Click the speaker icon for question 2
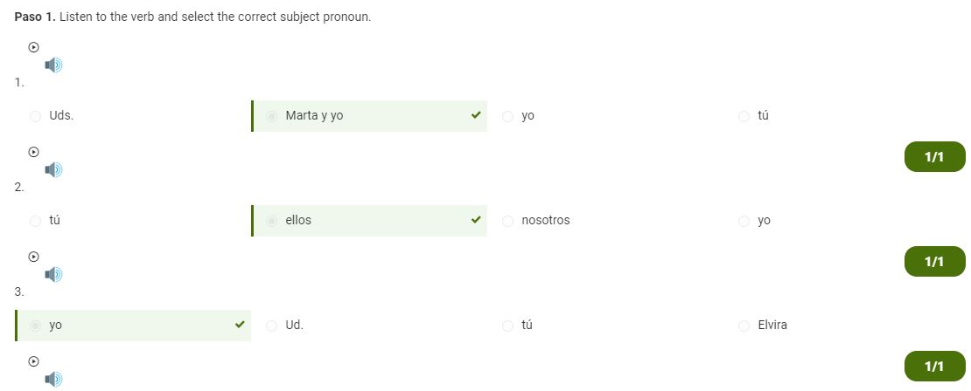The width and height of the screenshot is (971, 391). point(53,170)
